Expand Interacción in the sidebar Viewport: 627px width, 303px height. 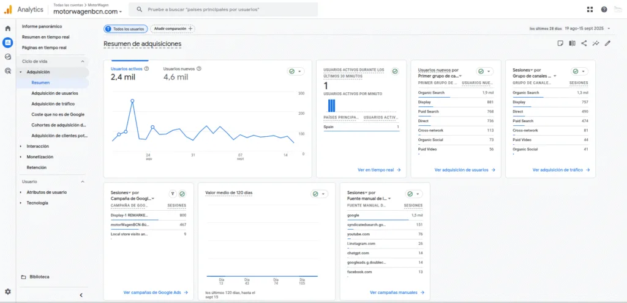[x=21, y=147]
